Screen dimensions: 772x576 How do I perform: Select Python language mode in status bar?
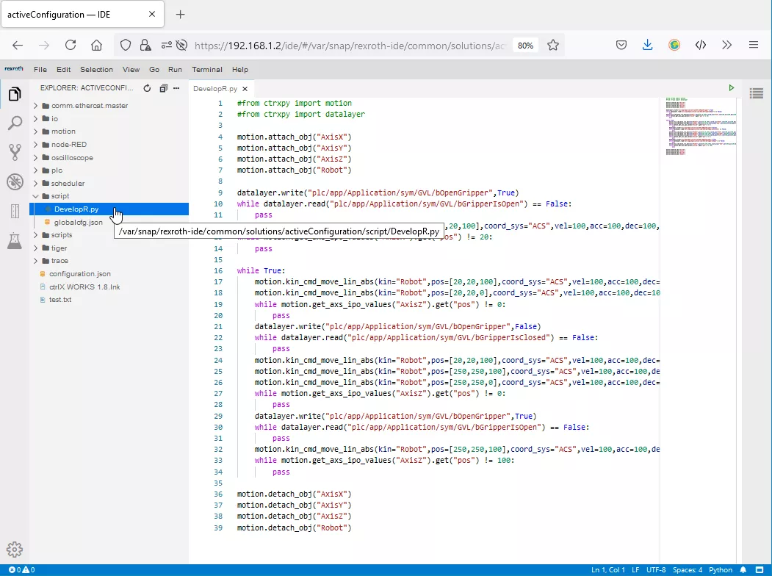721,570
